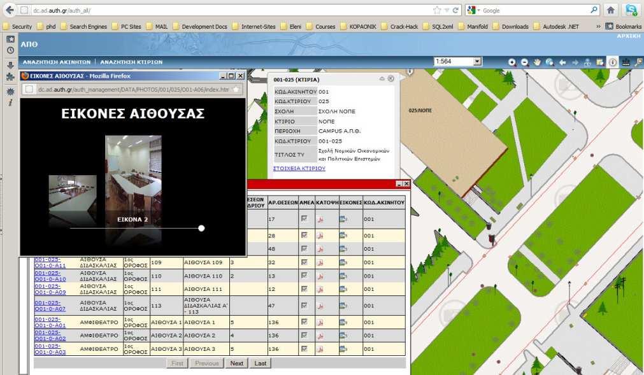
Task: Toggle ΑΜΕΑ checkbox for ΑΙΘΟΥΣΑ 111
Action: tap(304, 288)
